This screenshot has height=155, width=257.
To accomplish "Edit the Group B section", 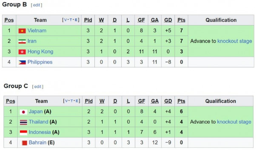I will click(37, 5).
